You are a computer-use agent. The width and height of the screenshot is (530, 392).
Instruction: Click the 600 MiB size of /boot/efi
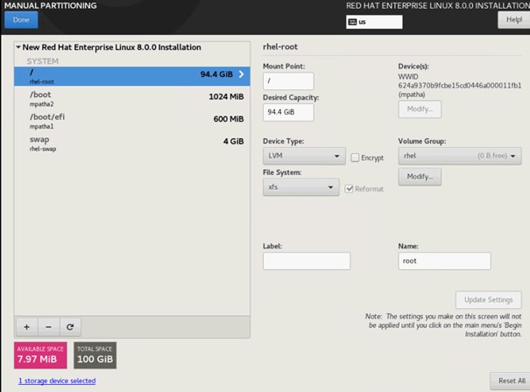pyautogui.click(x=229, y=119)
